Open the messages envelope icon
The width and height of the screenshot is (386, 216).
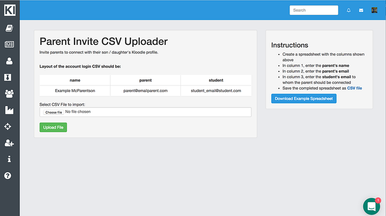point(361,10)
